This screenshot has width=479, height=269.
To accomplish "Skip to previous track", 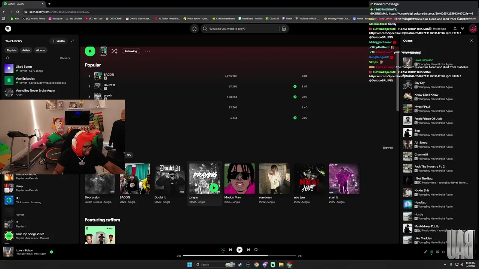I will tap(231, 250).
